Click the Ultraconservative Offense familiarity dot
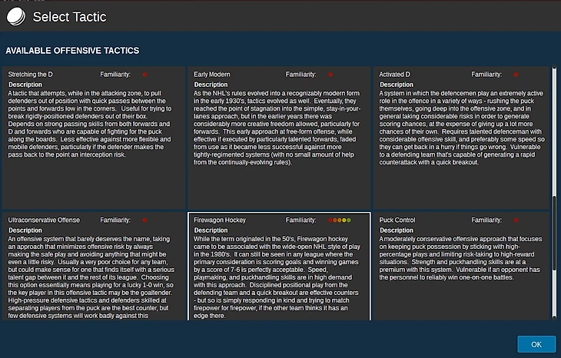Screen dimensions: 561x358 click(x=144, y=220)
